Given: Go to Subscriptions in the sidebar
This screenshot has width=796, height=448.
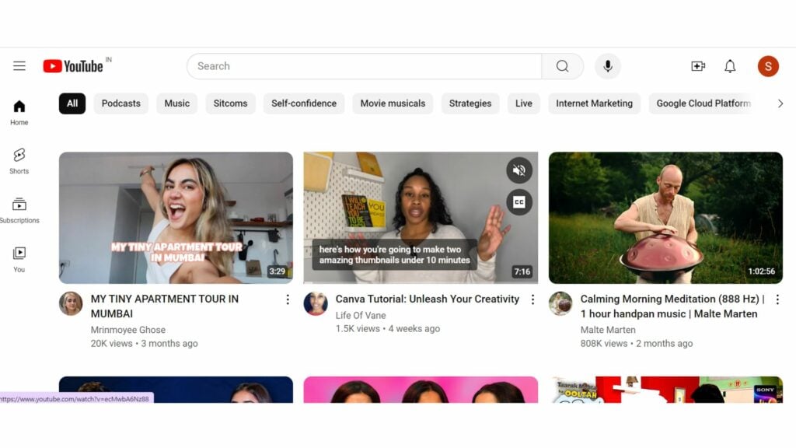Looking at the screenshot, I should [19, 210].
